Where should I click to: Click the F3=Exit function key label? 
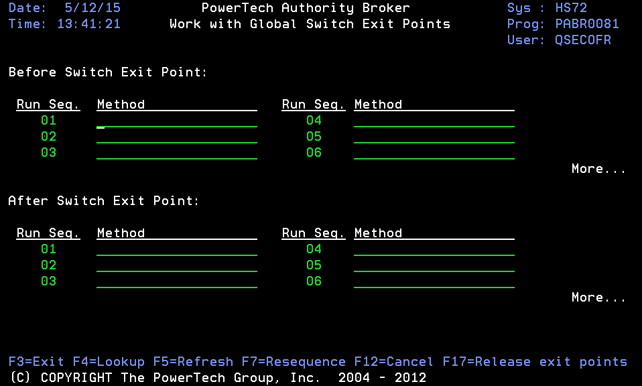click(x=36, y=362)
